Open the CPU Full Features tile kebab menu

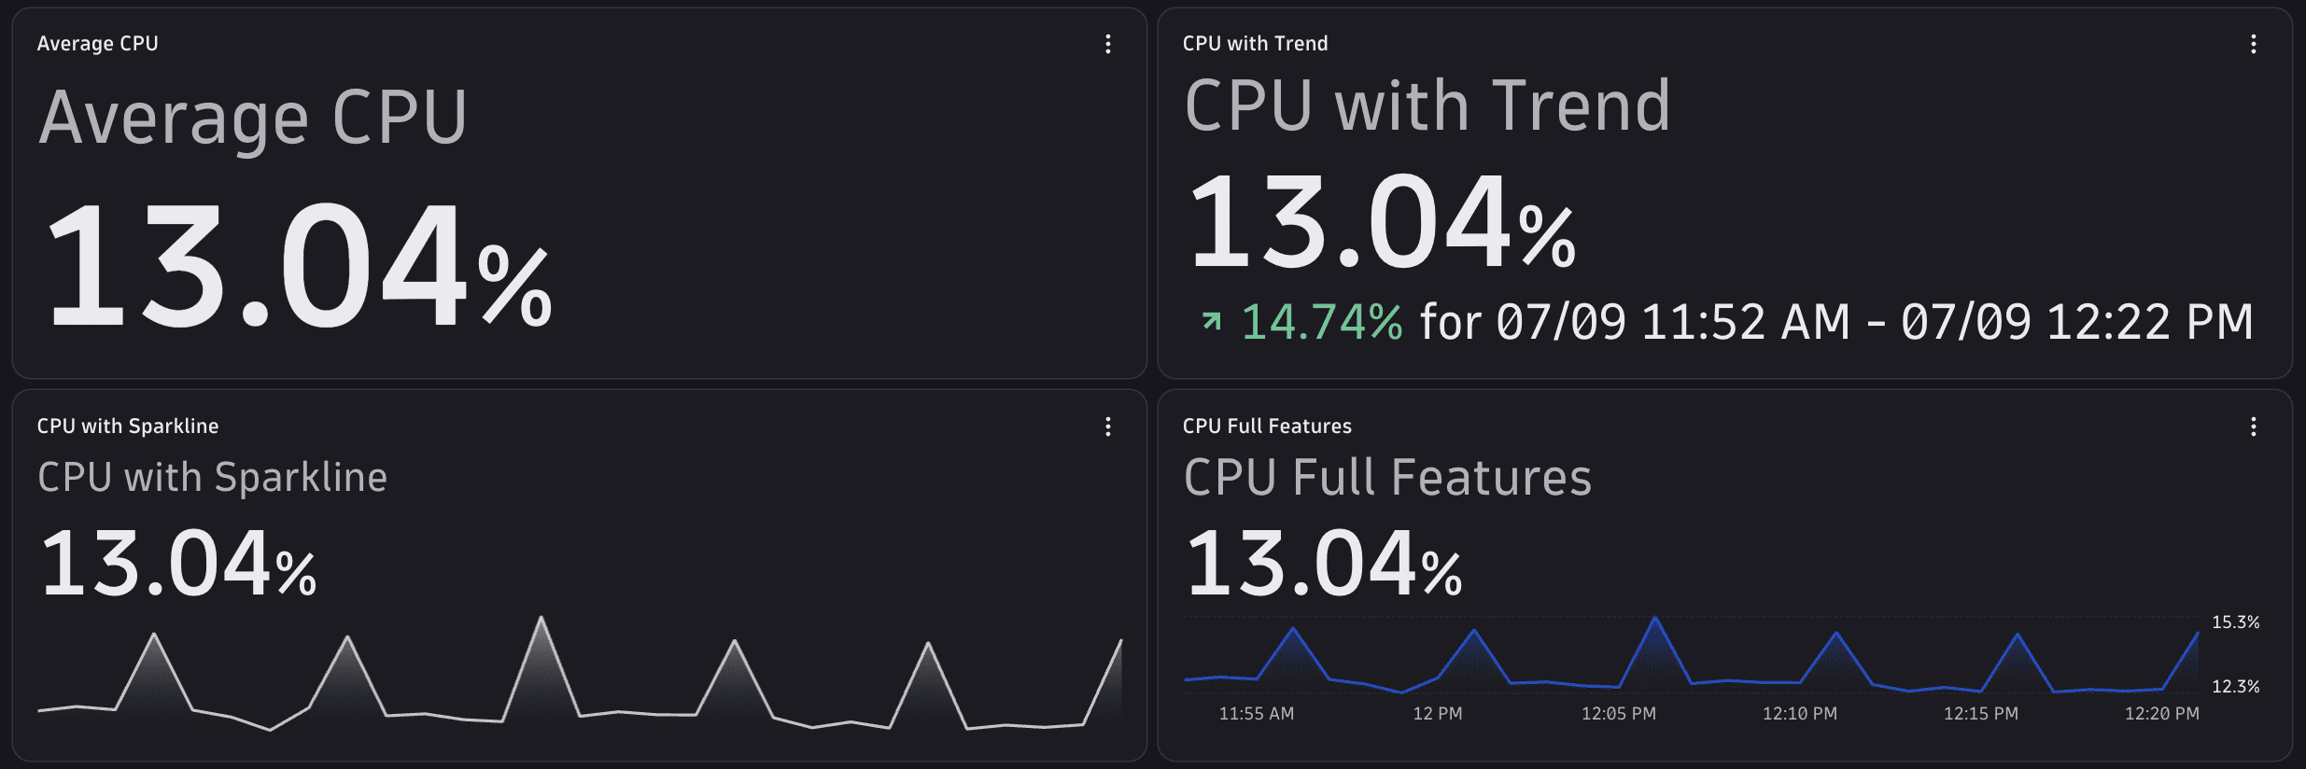point(2254,426)
